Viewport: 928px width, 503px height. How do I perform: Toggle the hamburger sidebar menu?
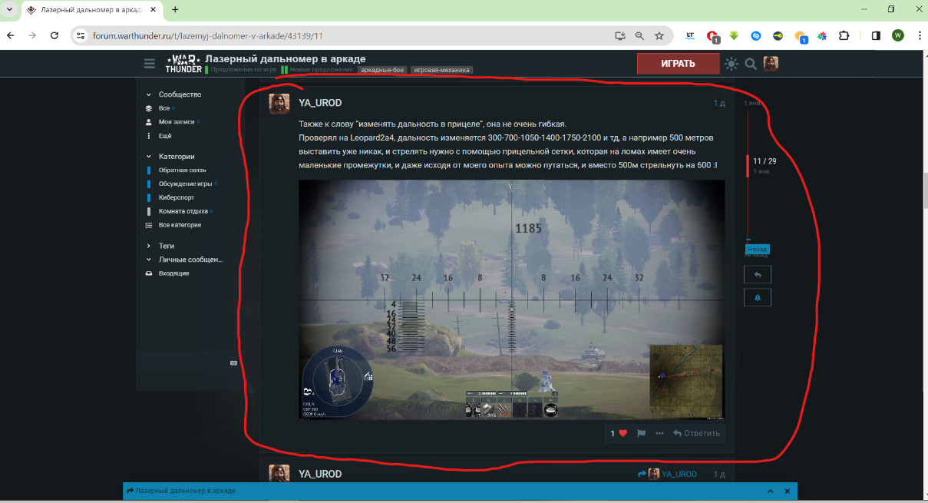(150, 64)
